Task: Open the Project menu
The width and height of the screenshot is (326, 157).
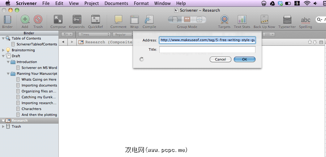Action: pos(92,3)
